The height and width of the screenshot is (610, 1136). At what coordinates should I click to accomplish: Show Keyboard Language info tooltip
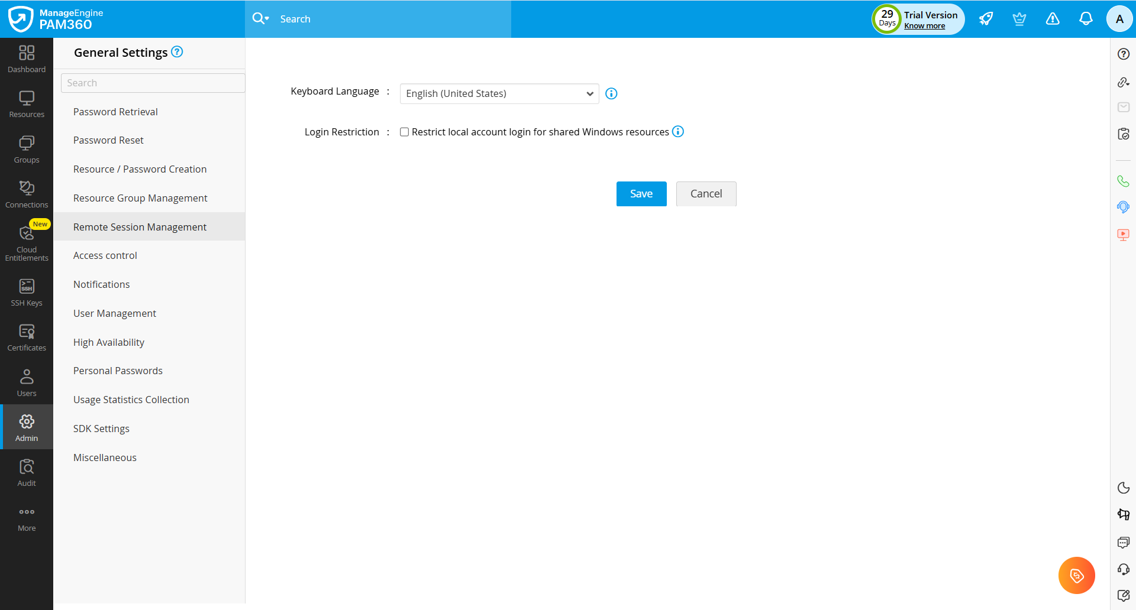(x=611, y=93)
